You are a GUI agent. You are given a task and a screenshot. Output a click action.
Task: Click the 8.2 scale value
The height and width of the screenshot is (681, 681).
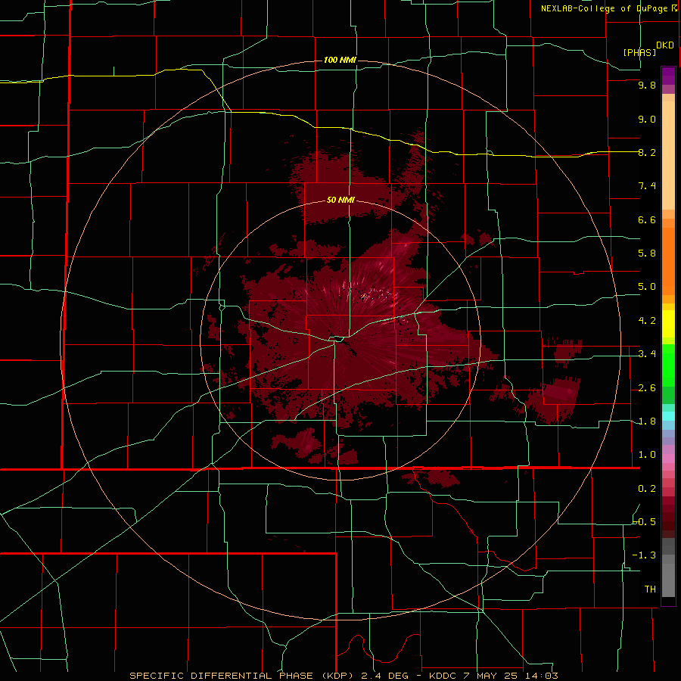click(x=647, y=152)
